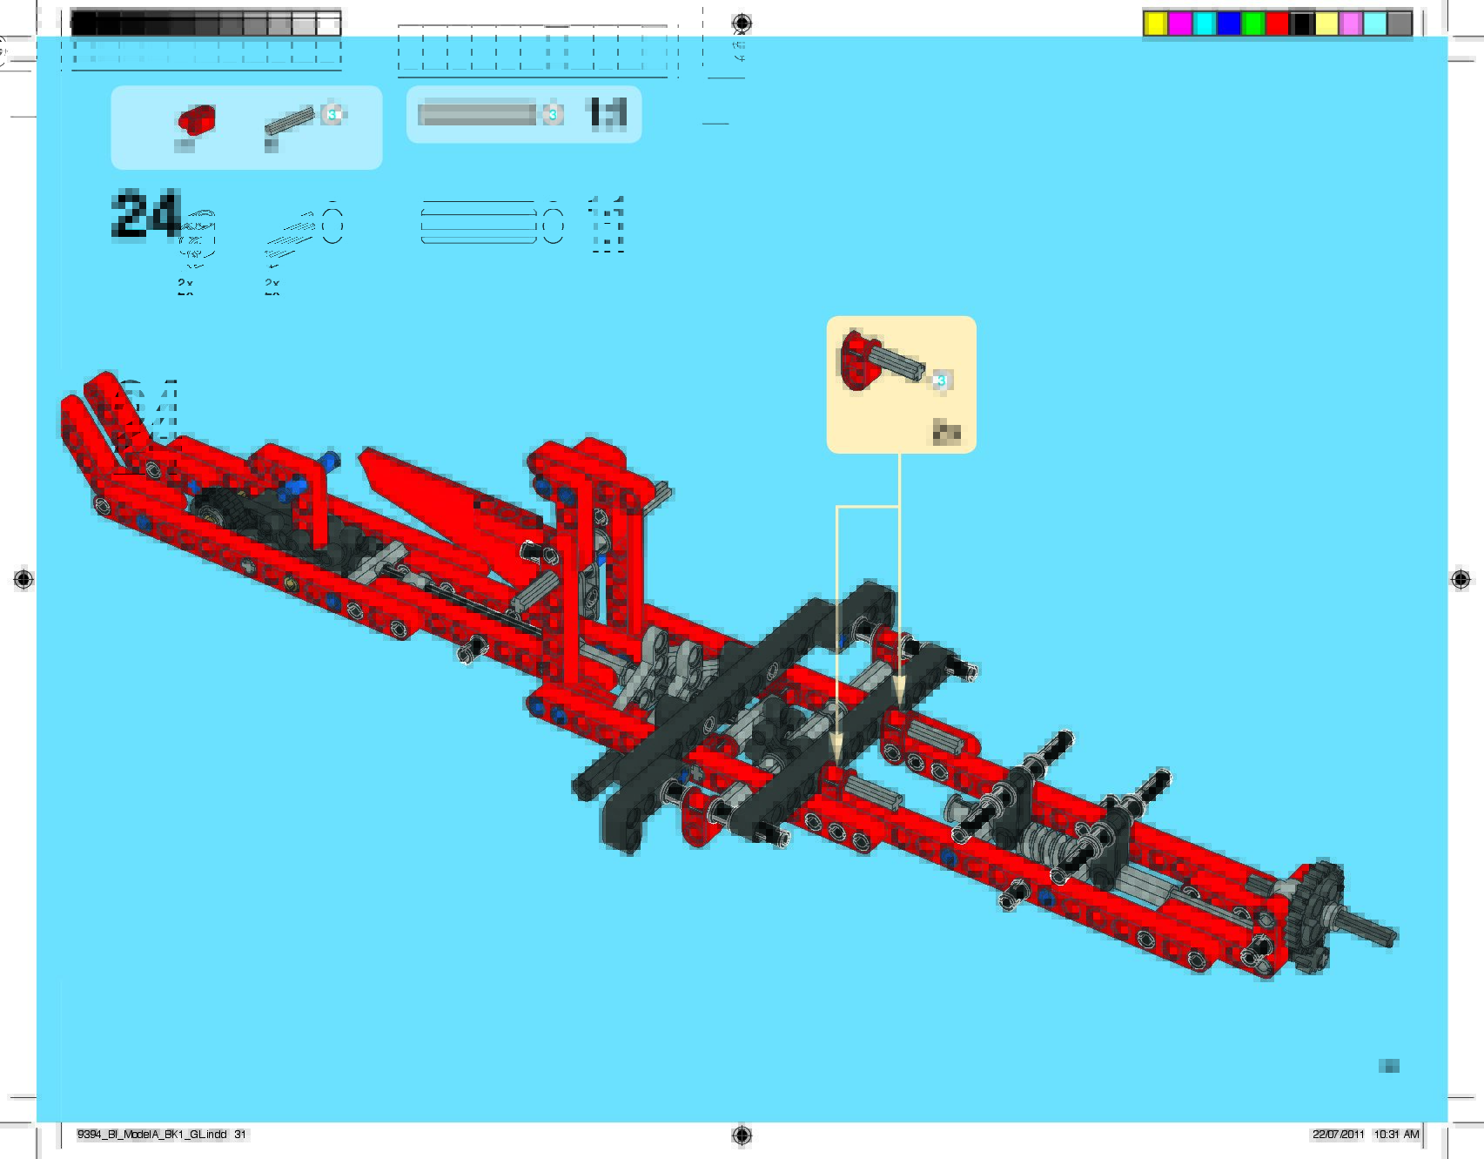Click the long gray axle scale reference
The image size is (1484, 1159).
pyautogui.click(x=477, y=114)
